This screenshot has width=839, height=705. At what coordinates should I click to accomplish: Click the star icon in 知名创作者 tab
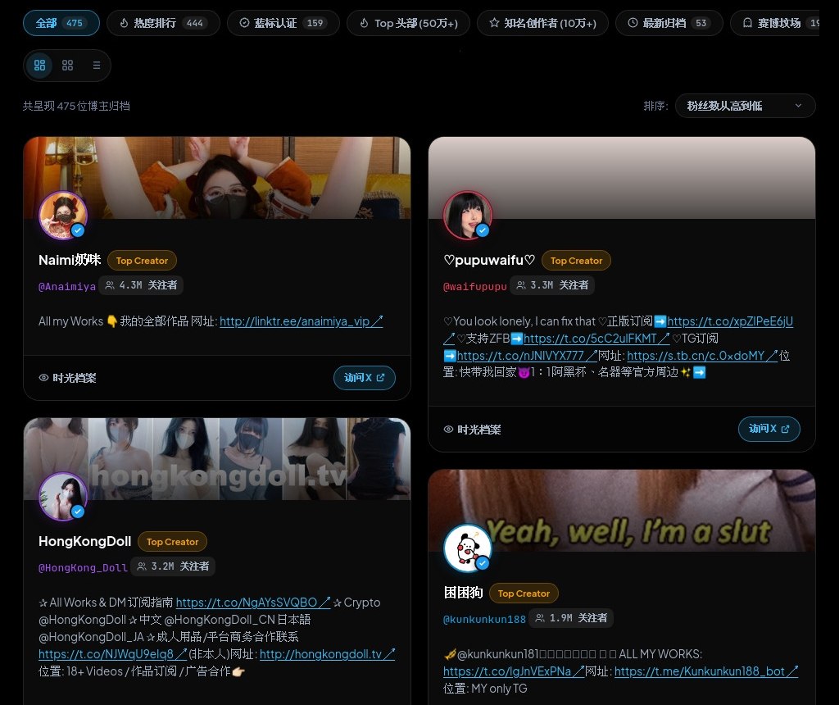pos(494,23)
